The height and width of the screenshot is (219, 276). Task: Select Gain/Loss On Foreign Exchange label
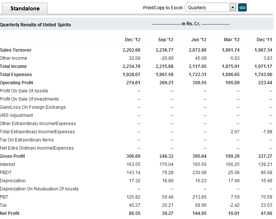33,107
